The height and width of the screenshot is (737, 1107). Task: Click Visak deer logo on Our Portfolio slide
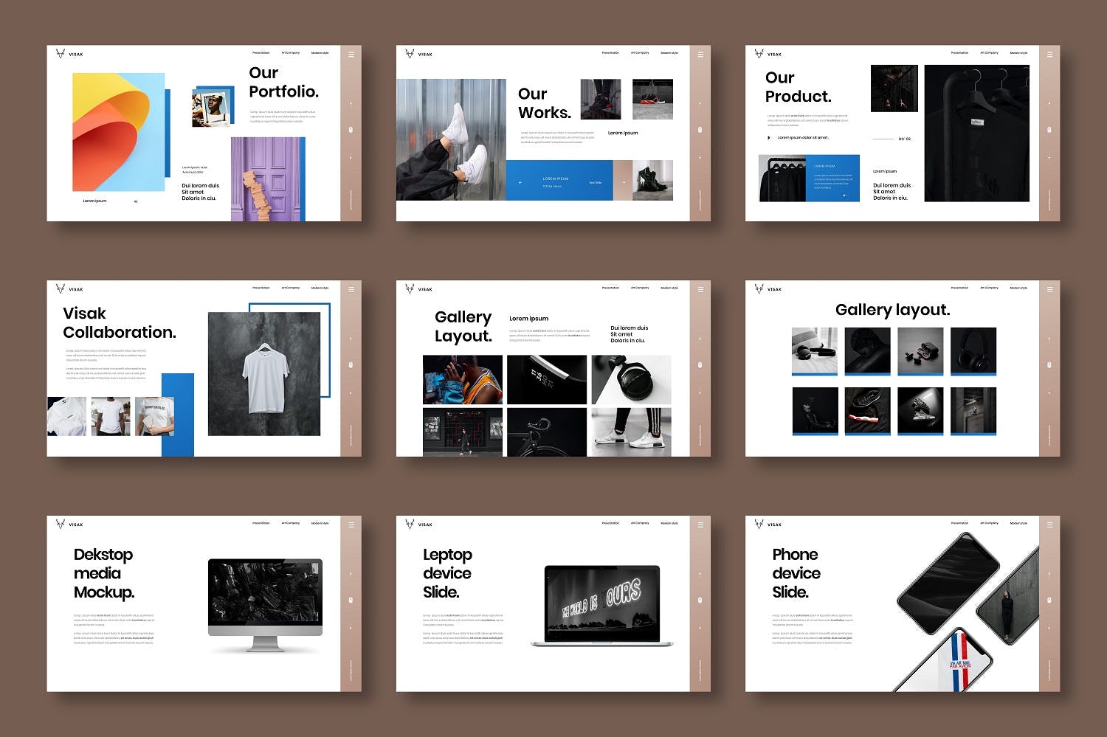tap(61, 53)
